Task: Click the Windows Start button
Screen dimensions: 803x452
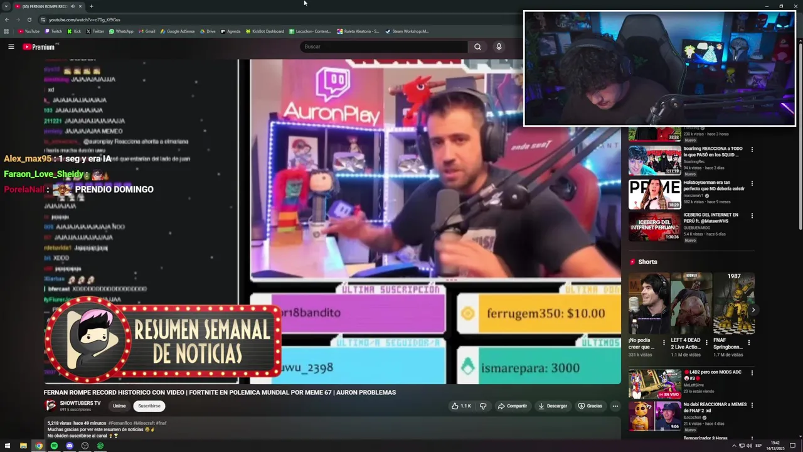Action: click(8, 446)
